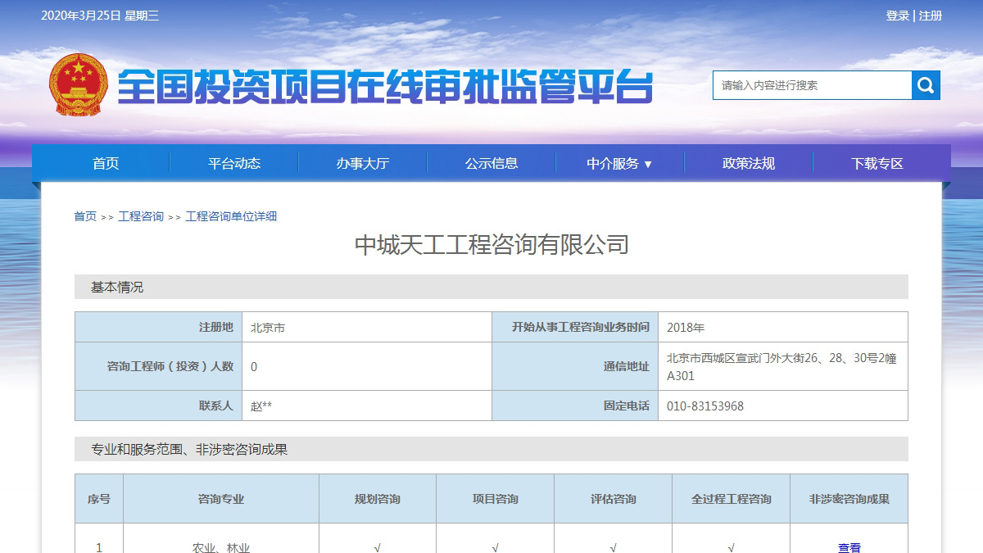The image size is (983, 553).
Task: Click the 工程咨询单位详细 breadcrumb link
Action: click(229, 215)
